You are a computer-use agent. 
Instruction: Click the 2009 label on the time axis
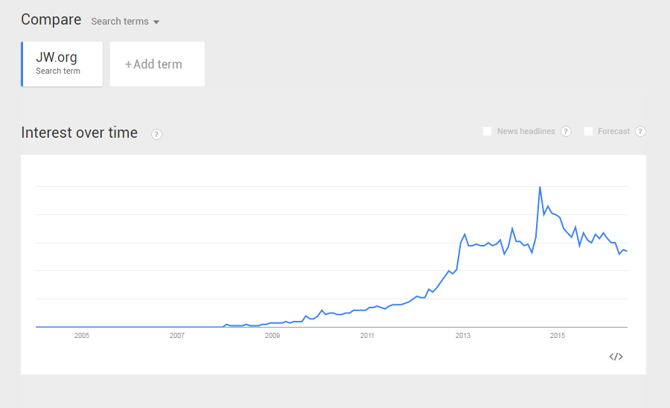point(272,336)
